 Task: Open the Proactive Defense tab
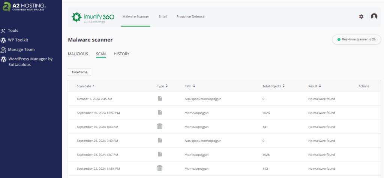tap(190, 16)
